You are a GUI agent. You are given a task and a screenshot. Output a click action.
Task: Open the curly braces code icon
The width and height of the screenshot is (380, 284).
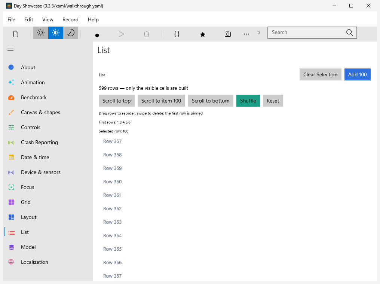[x=177, y=34]
